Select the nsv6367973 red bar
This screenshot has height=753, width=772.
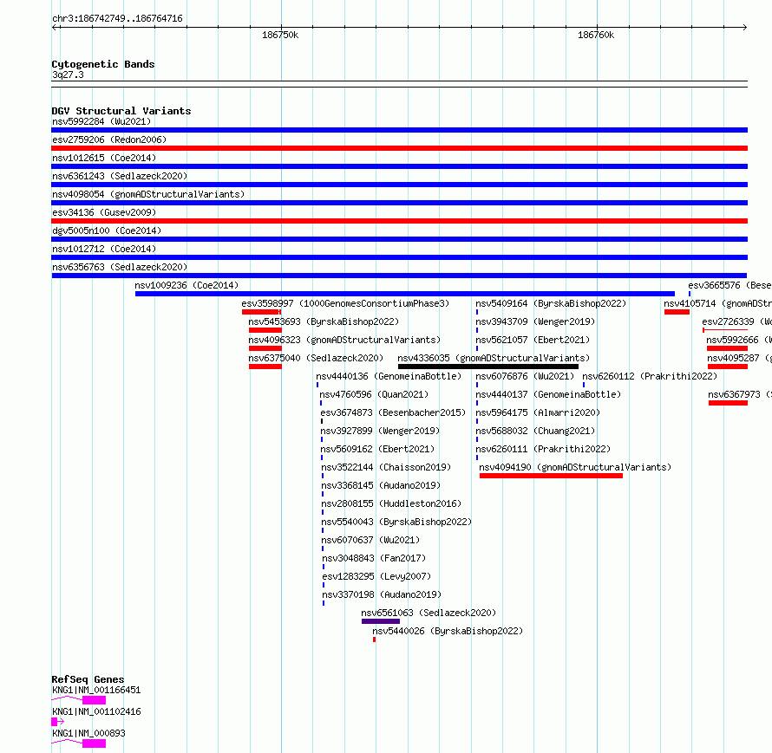click(728, 403)
